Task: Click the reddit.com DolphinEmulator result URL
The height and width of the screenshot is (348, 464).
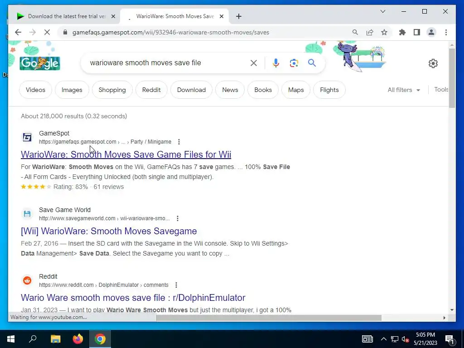Action: click(x=104, y=285)
